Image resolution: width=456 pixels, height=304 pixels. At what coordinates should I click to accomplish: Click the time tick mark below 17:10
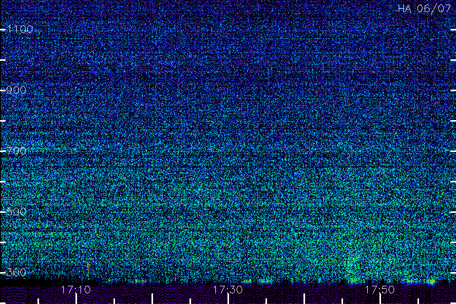[76, 299]
